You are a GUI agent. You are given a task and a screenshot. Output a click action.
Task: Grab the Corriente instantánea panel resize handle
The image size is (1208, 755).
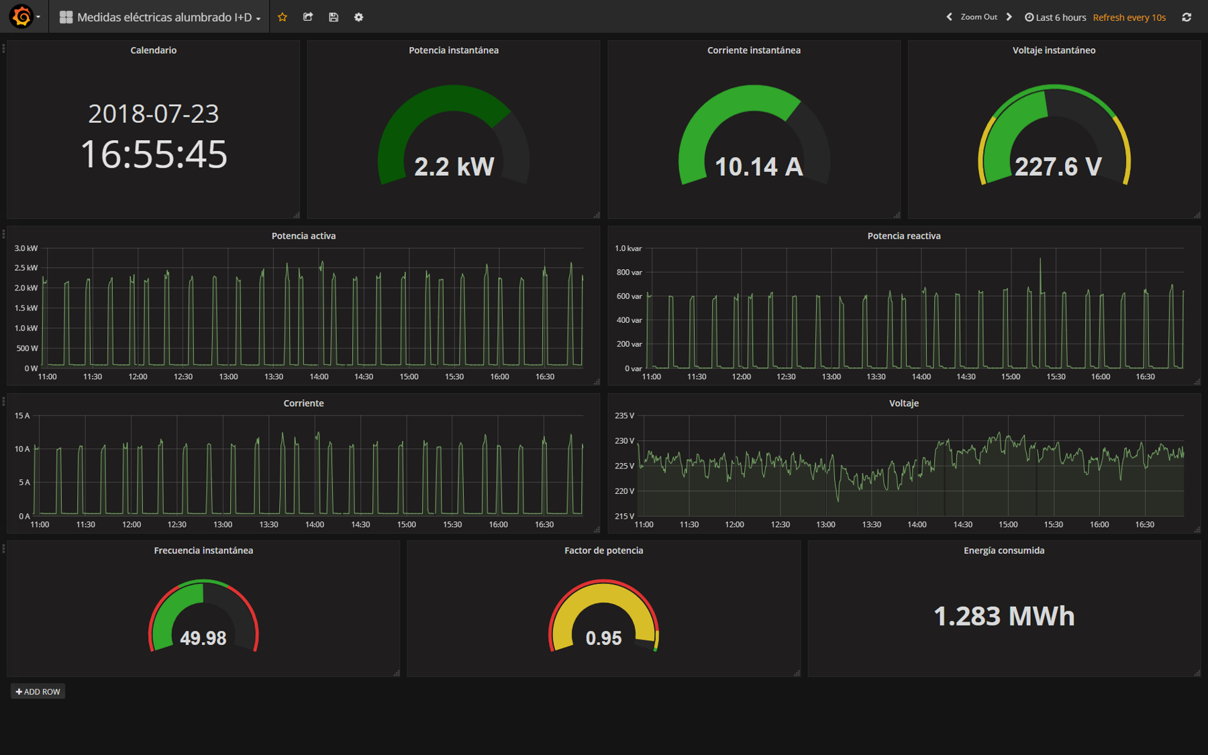pyautogui.click(x=897, y=215)
